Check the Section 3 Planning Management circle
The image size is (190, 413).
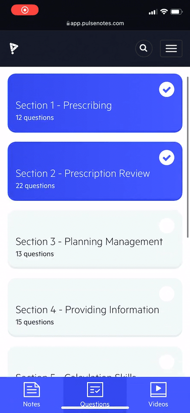coord(167,226)
